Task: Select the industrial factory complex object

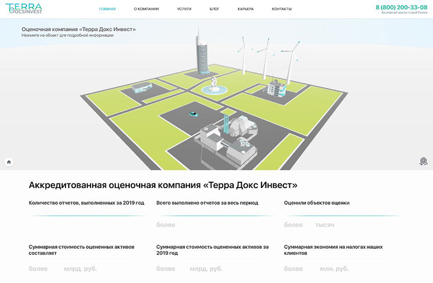Action: pyautogui.click(x=227, y=141)
